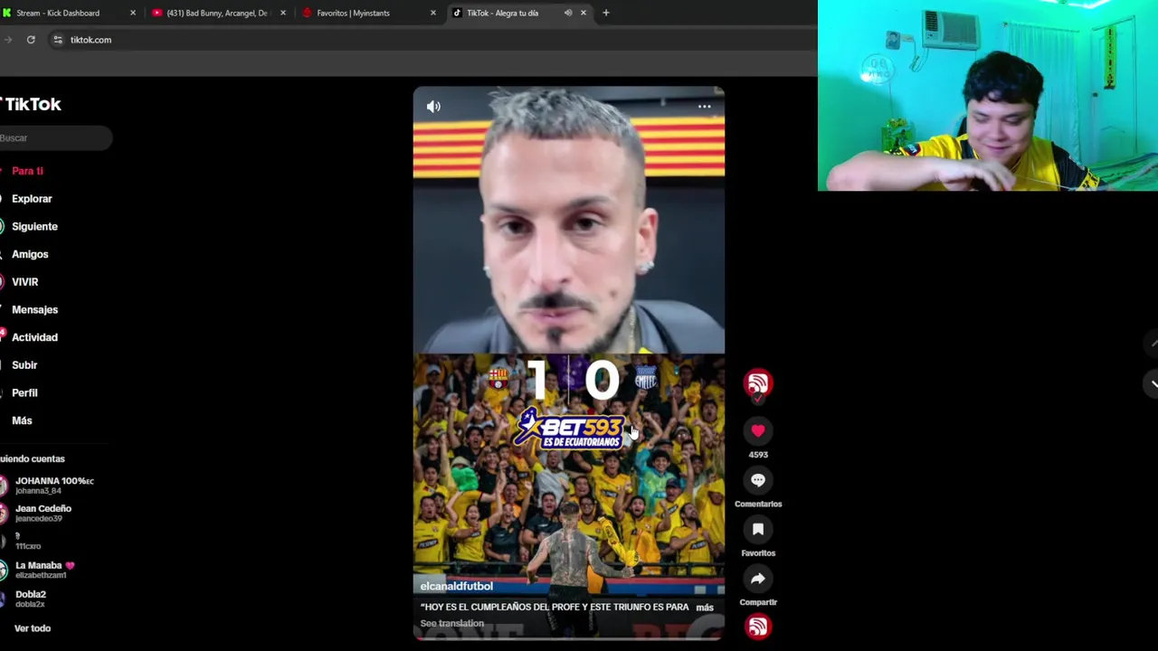Mute the TikTok tab audio icon
Screen dimensions: 1158x651
[568, 13]
